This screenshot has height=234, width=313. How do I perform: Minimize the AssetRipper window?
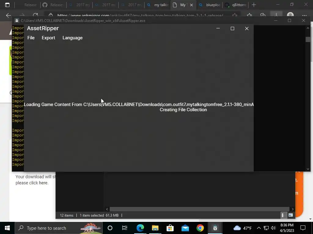coord(218,28)
